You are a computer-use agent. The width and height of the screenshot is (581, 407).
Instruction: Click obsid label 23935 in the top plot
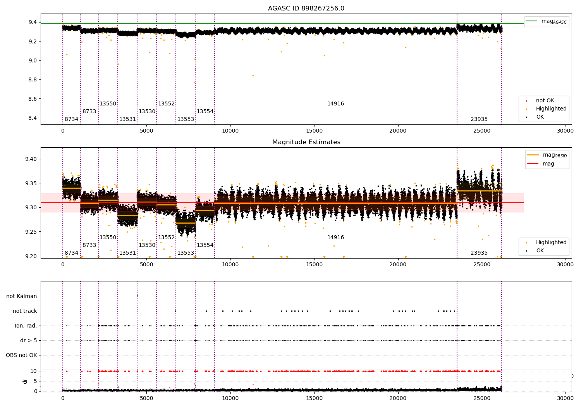[x=479, y=119]
